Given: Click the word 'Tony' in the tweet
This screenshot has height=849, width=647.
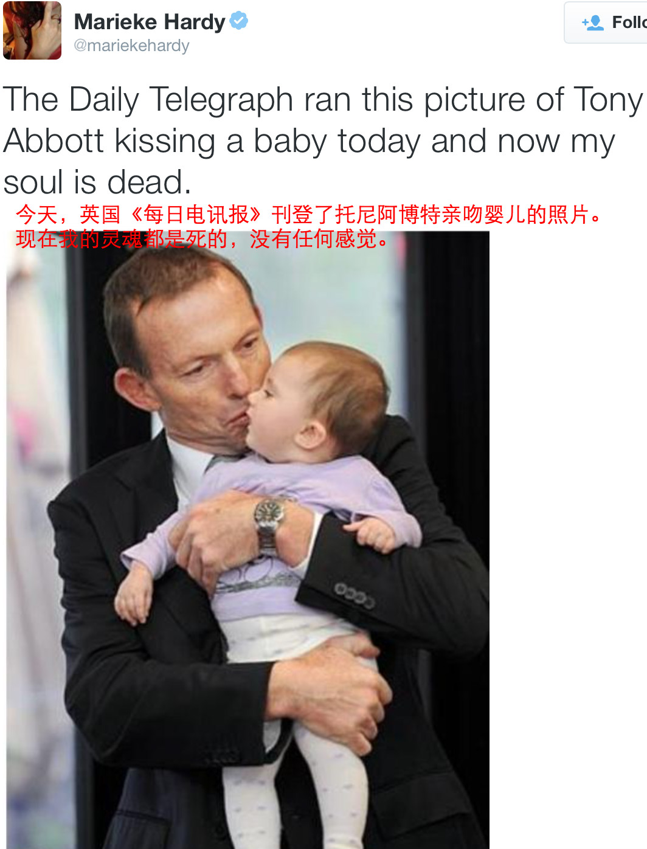Looking at the screenshot, I should [608, 100].
